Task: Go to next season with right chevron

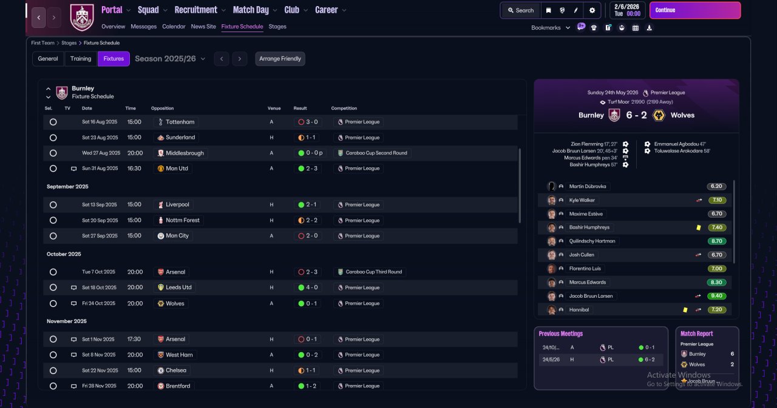Action: [x=240, y=59]
